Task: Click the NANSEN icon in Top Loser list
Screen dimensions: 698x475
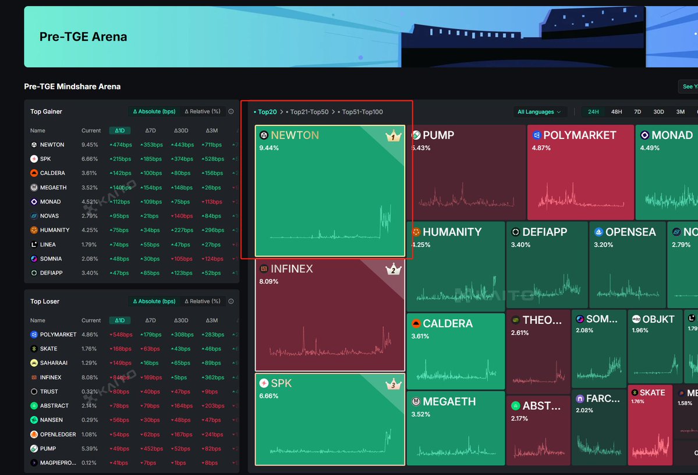Action: click(x=34, y=420)
